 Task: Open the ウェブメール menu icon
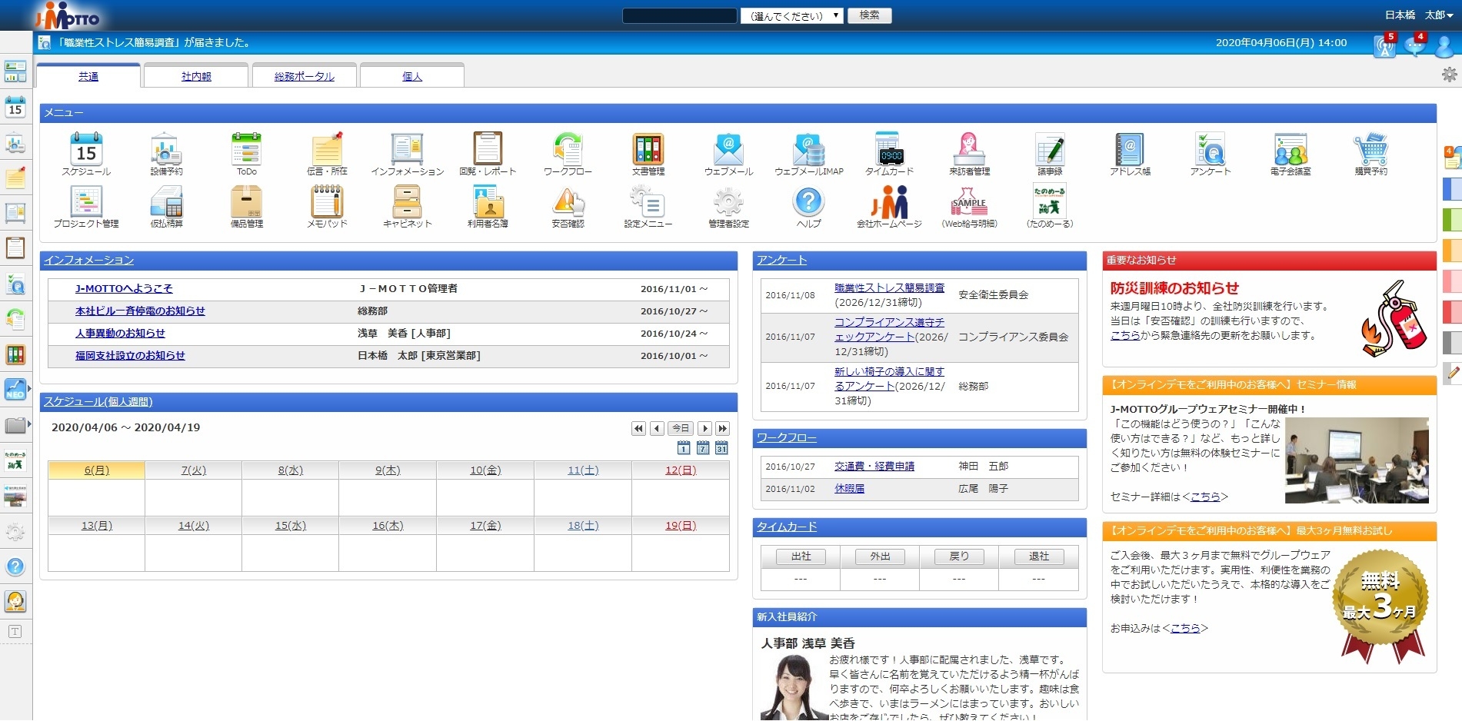tap(728, 149)
